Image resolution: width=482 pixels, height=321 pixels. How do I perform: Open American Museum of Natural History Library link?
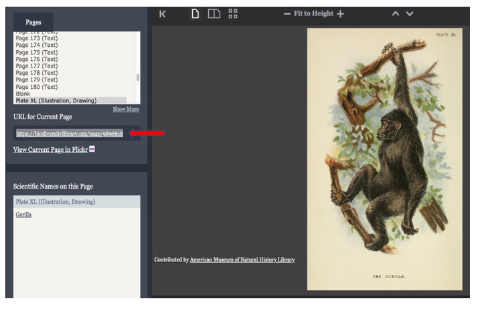point(242,259)
